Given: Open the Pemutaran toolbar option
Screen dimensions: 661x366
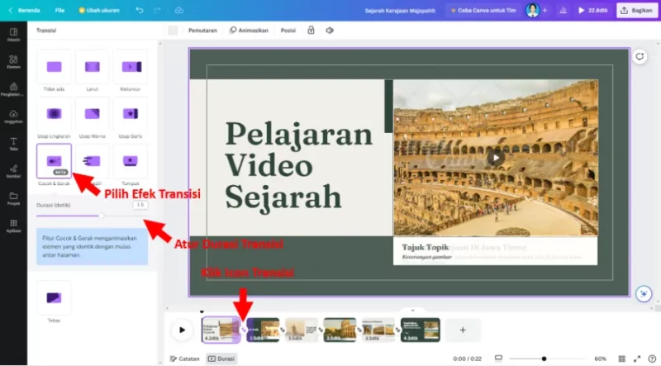Looking at the screenshot, I should tap(202, 31).
